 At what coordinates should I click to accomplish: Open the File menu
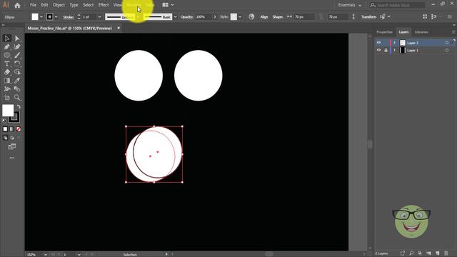click(33, 5)
